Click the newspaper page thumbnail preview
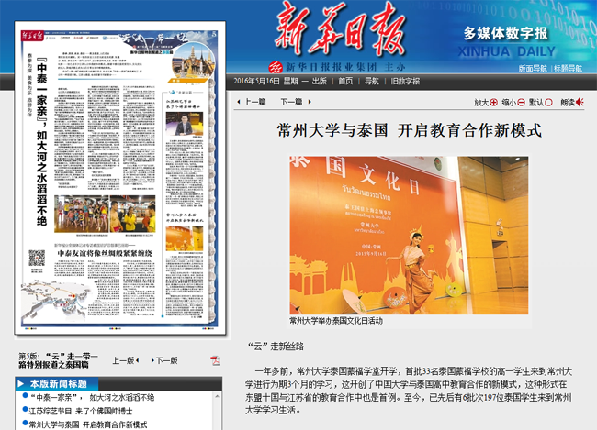The height and width of the screenshot is (430, 597). 120,178
